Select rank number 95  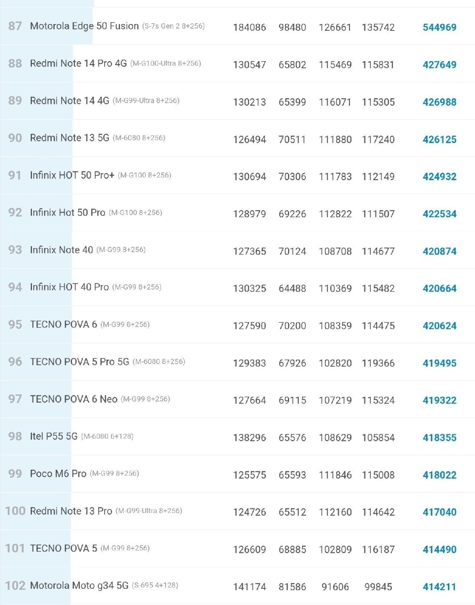[15, 325]
